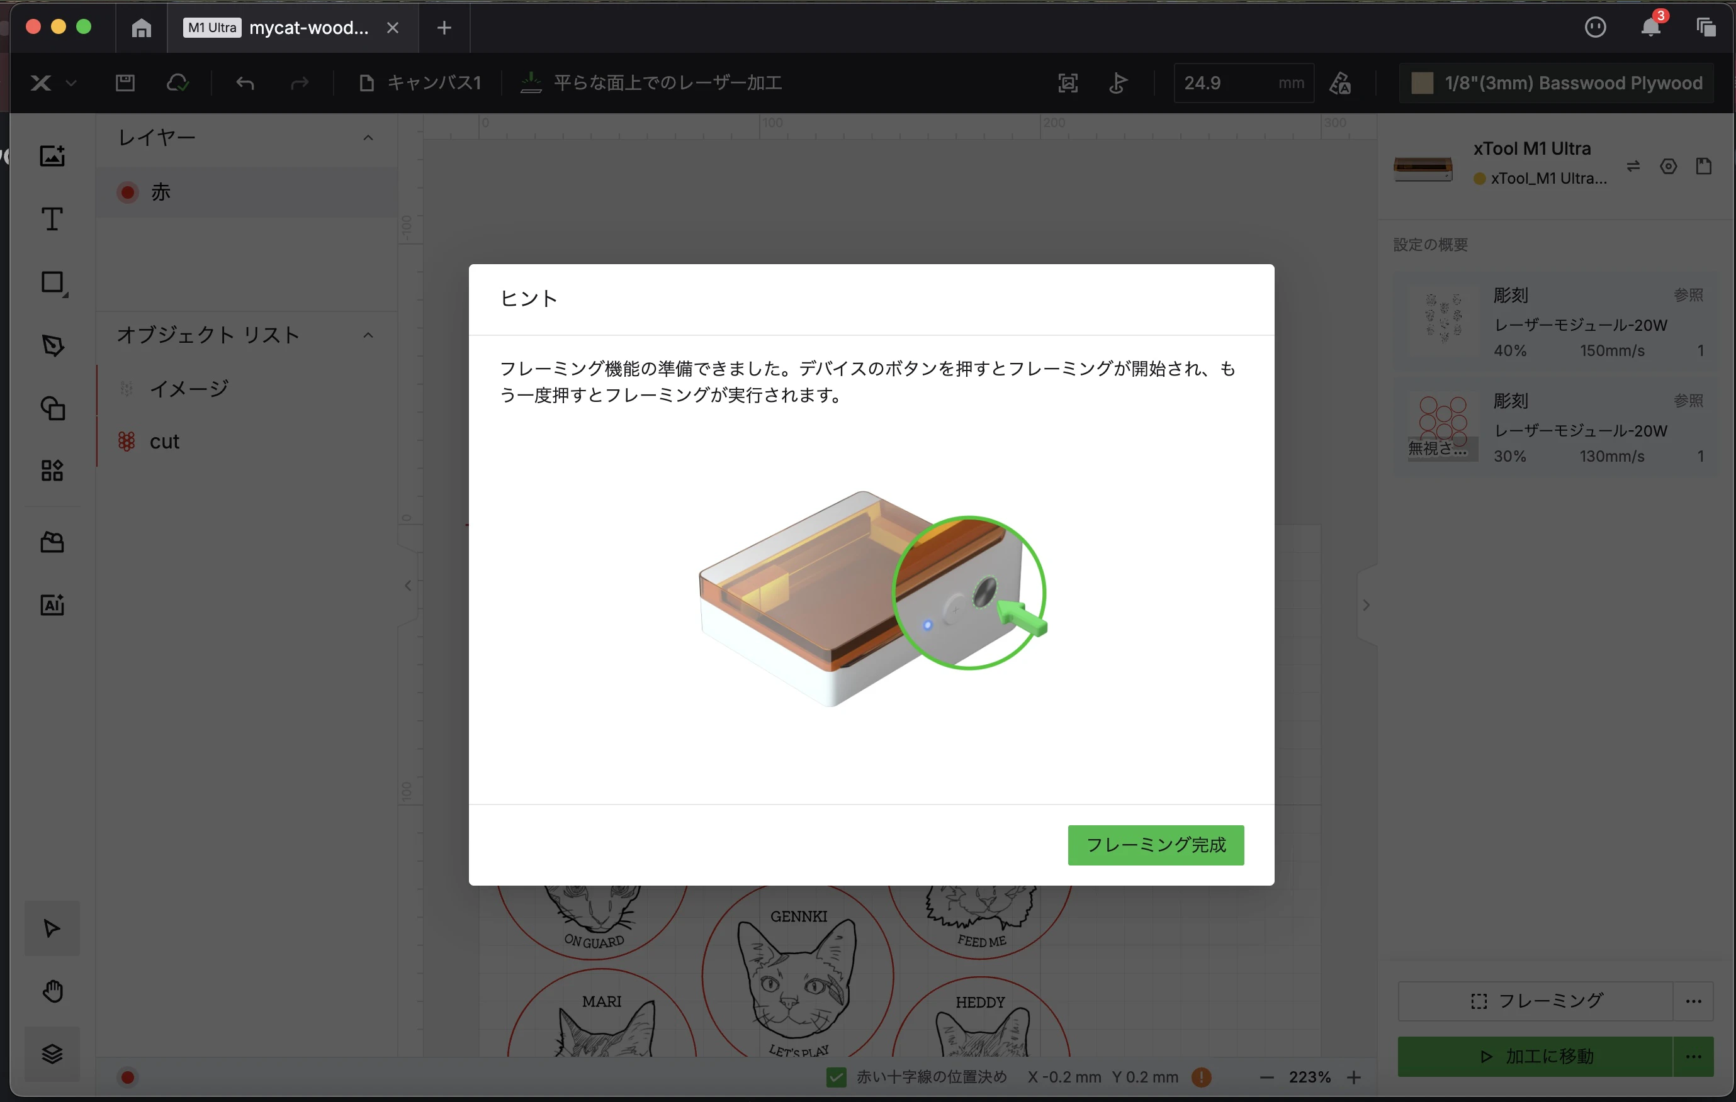The image size is (1736, 1102).
Task: Select the arrow pointer tool
Action: pyautogui.click(x=52, y=928)
